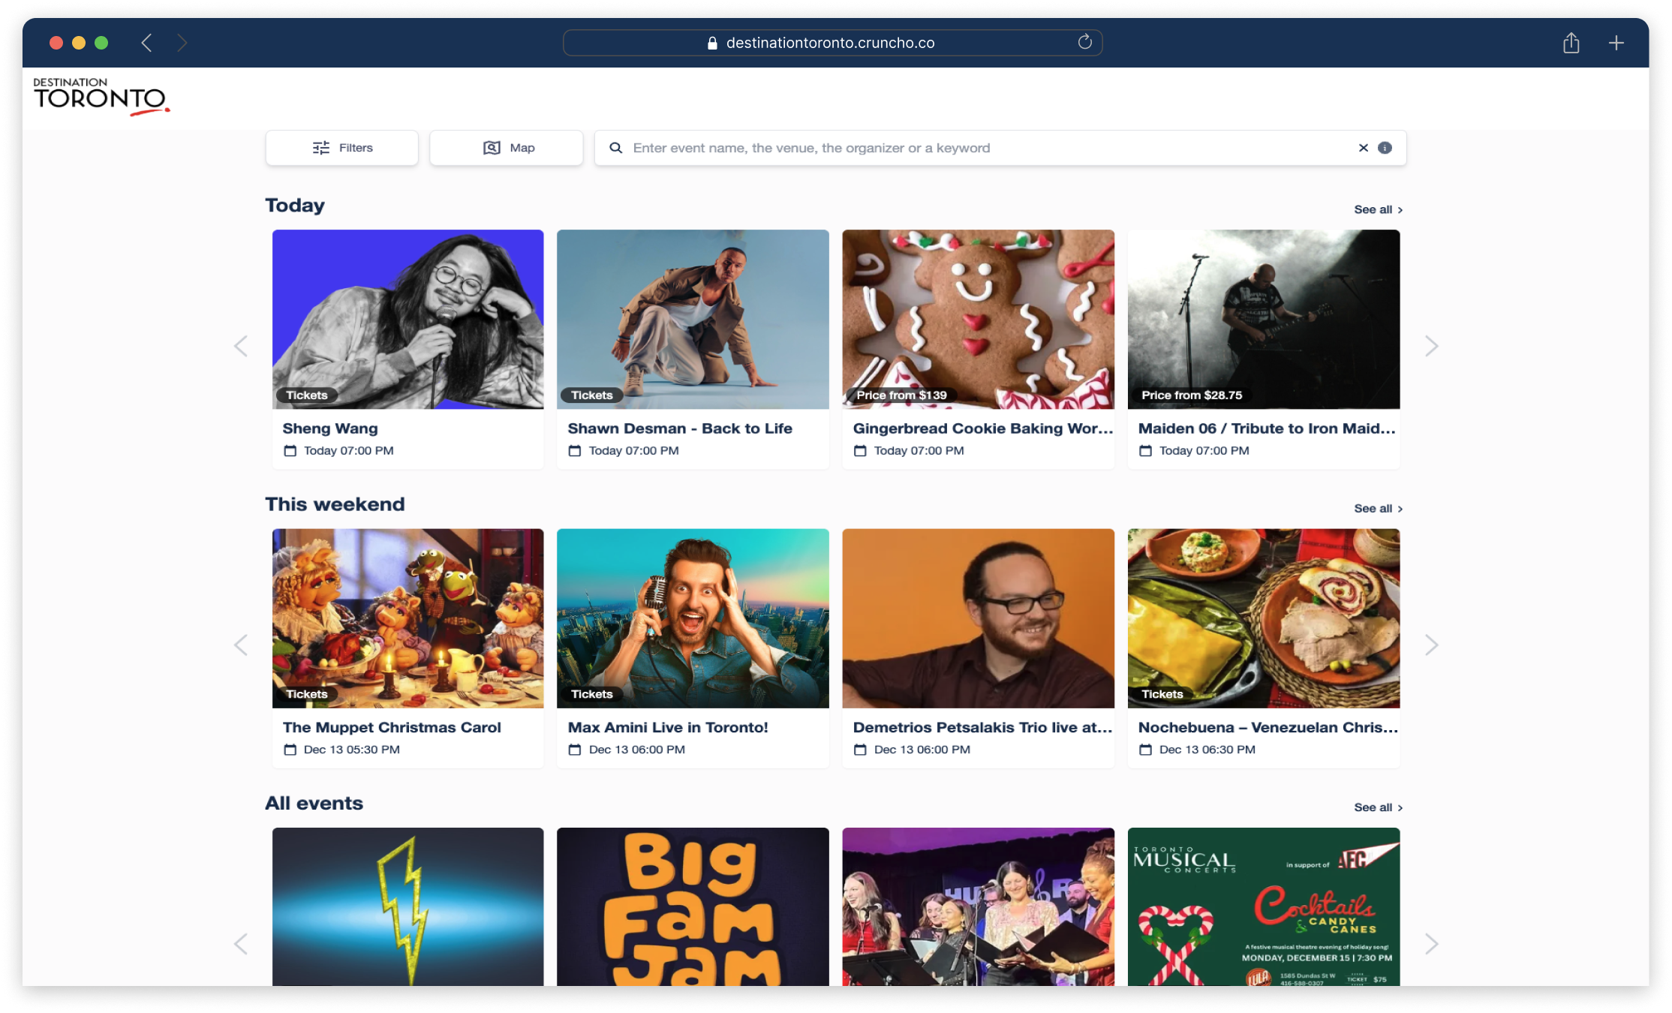
Task: Click the magnifier search icon
Action: coord(615,148)
